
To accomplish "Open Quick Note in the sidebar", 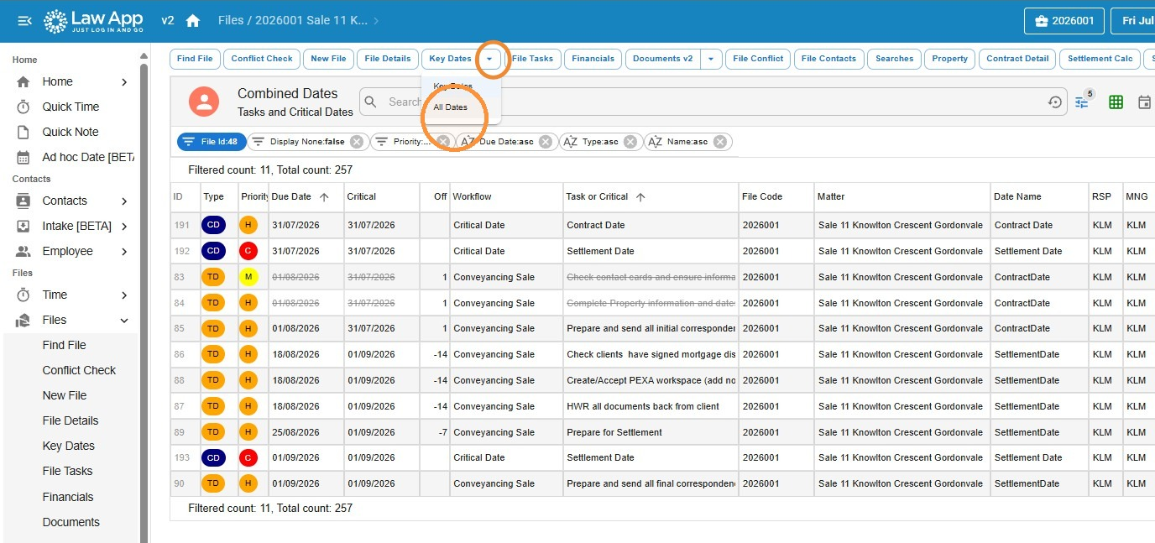I will pyautogui.click(x=71, y=132).
